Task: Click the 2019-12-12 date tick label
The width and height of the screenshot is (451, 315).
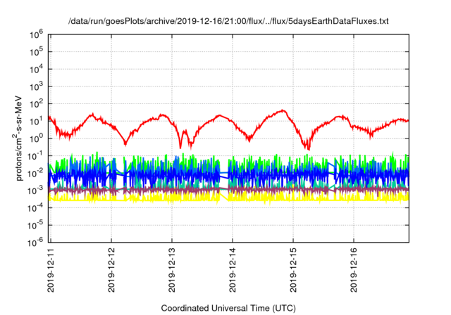Action: point(111,270)
